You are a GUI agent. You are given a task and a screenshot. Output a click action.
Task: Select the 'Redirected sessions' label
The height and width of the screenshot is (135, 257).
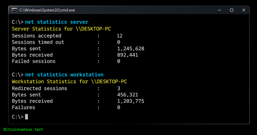click(x=39, y=88)
